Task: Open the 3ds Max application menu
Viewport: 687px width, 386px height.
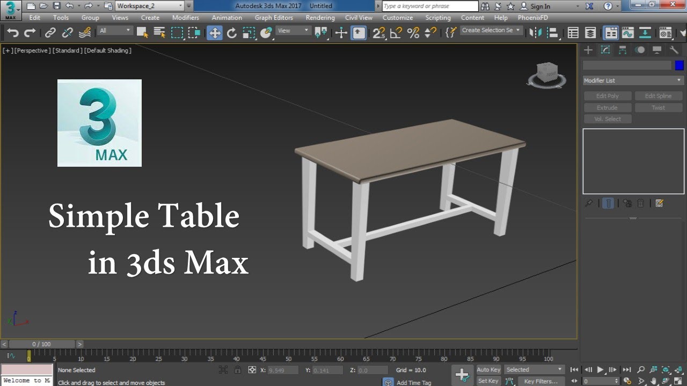Action: (11, 10)
